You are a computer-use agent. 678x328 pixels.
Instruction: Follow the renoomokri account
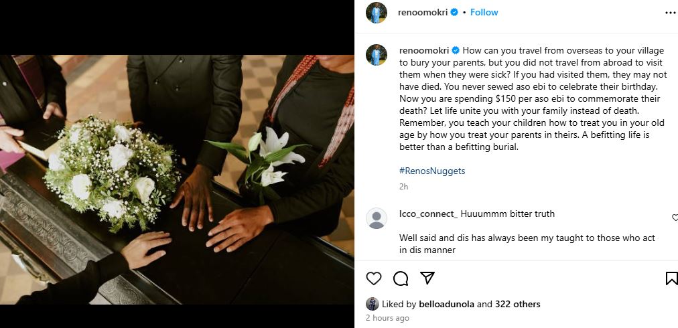click(484, 13)
